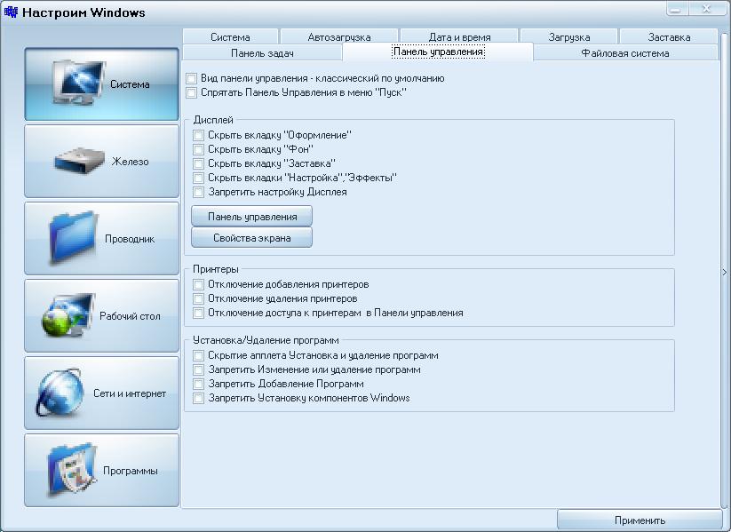Switch to the Дата и время tab

[459, 36]
